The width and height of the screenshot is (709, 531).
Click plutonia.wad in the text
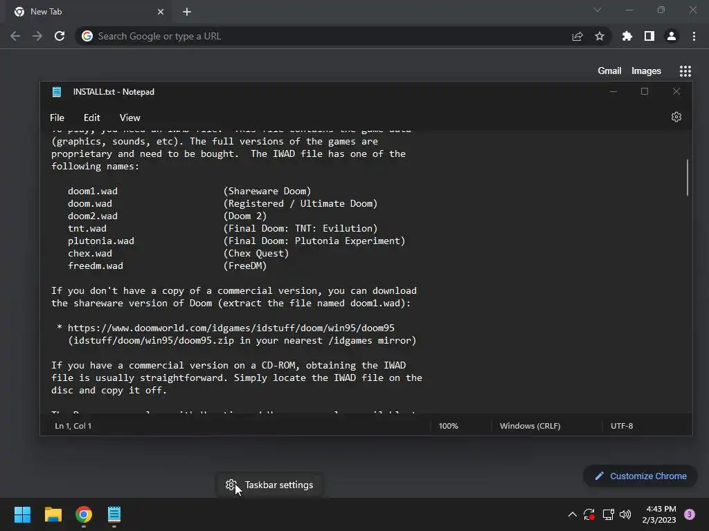click(x=101, y=241)
